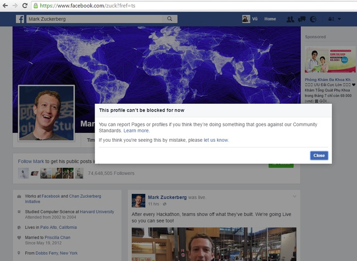Click the first follower thumbnail

pyautogui.click(x=23, y=173)
